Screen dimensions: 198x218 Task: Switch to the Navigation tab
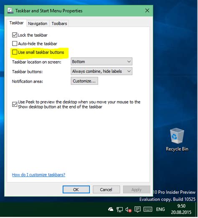coord(38,23)
